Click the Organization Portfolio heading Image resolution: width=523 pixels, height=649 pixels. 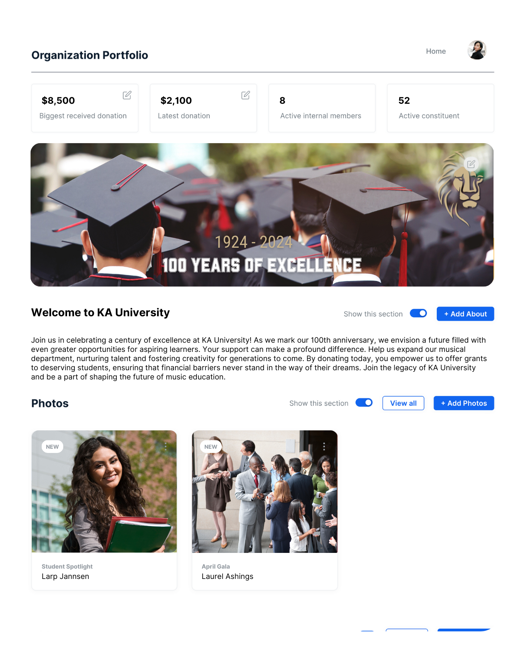coord(90,55)
